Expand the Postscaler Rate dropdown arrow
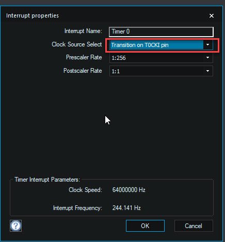Viewport: 225px width, 242px height. tap(208, 71)
